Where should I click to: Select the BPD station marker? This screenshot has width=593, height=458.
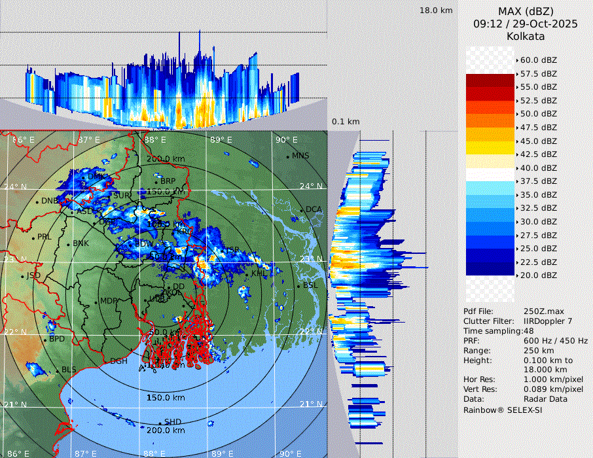click(x=45, y=340)
